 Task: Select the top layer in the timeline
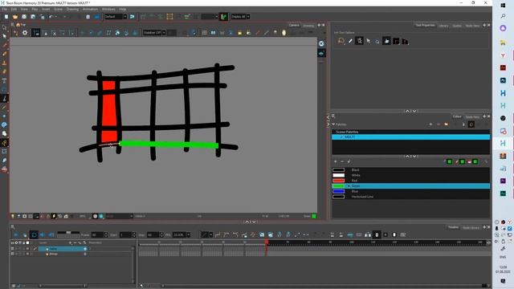click(63, 249)
